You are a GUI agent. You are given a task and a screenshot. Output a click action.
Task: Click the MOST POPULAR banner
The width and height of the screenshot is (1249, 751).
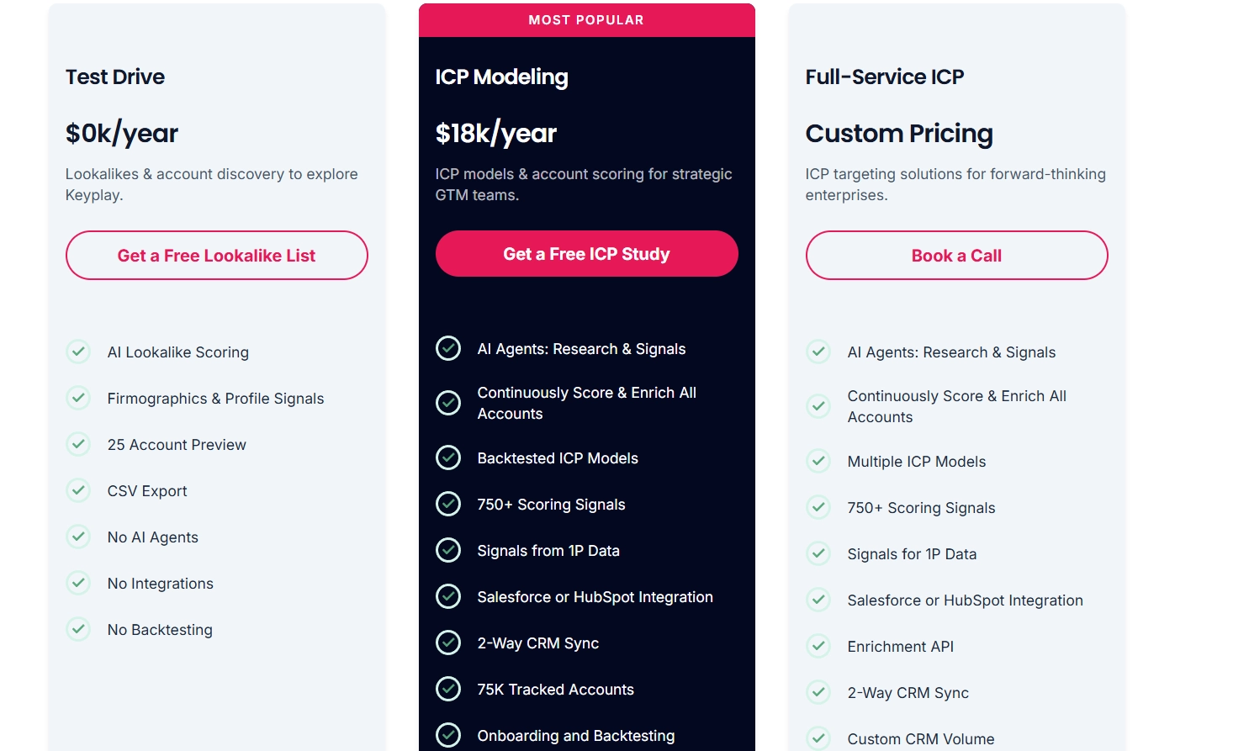[587, 20]
